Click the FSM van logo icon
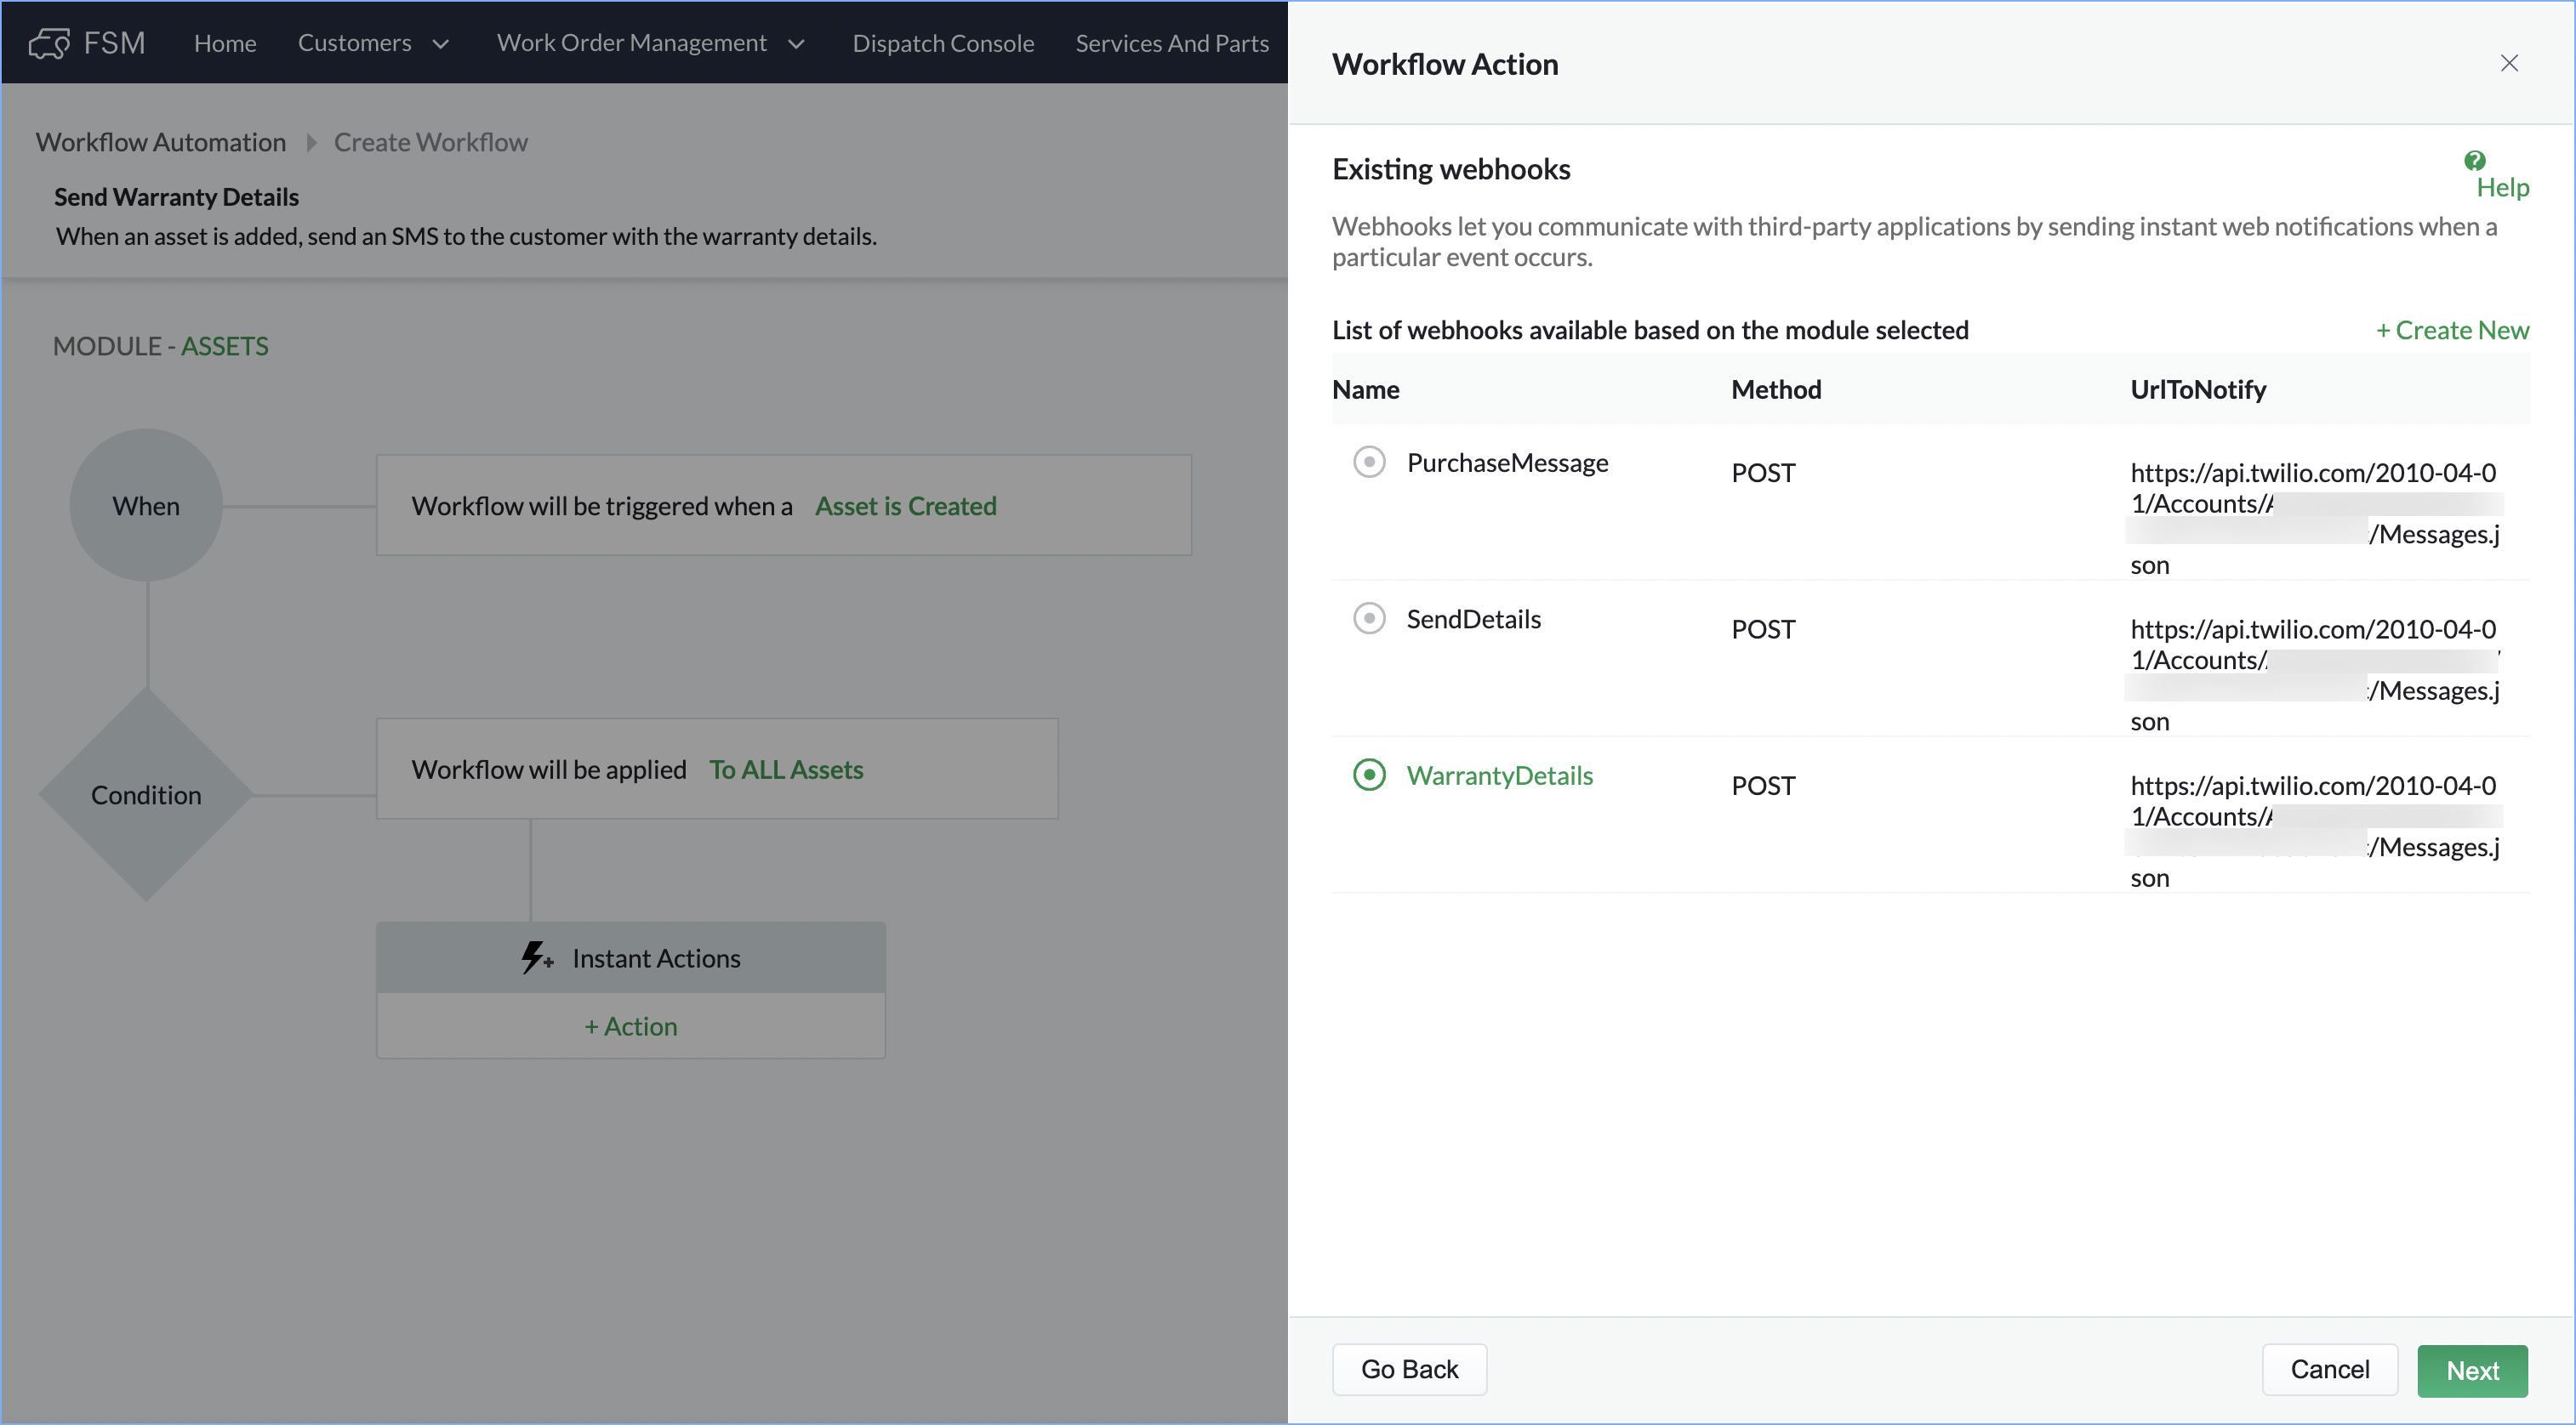 tap(50, 43)
